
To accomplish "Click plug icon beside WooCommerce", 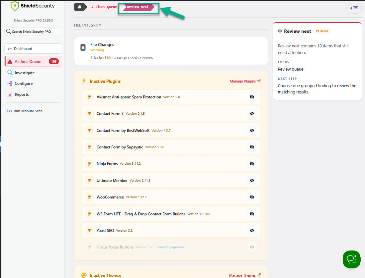I will pyautogui.click(x=89, y=197).
